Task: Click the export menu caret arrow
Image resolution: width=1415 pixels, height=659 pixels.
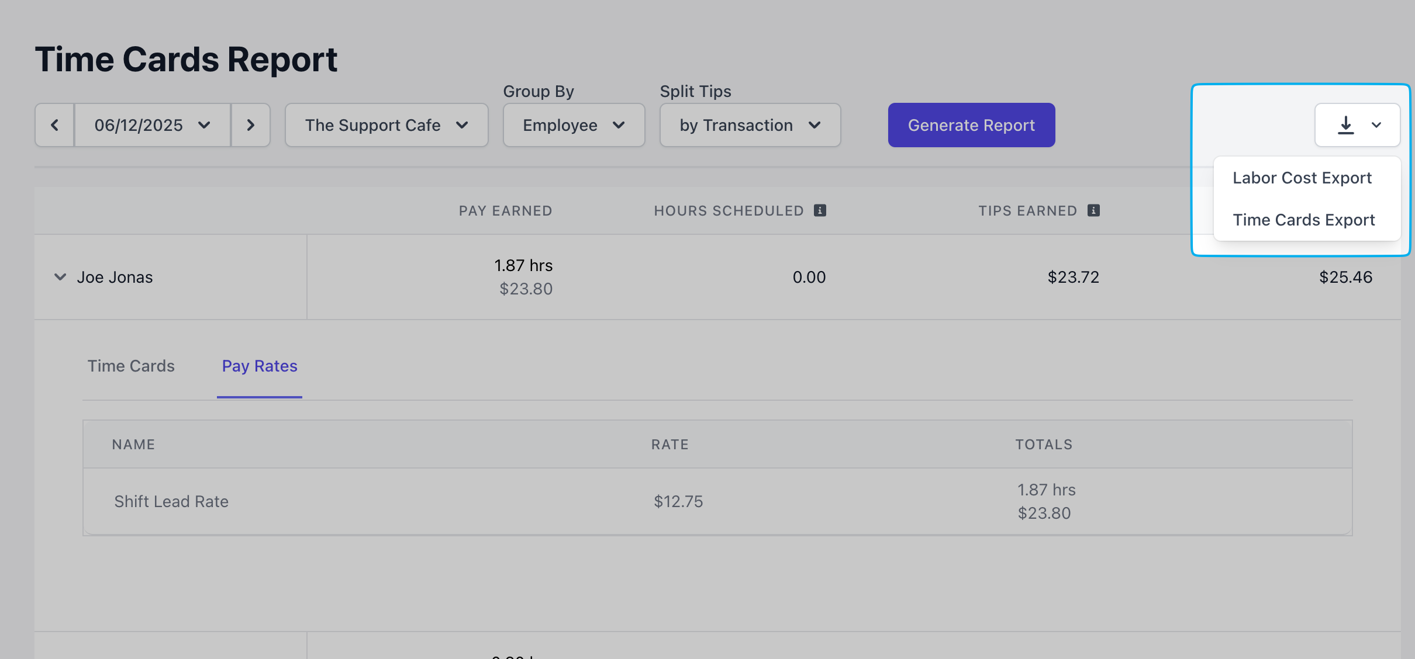Action: (x=1376, y=125)
